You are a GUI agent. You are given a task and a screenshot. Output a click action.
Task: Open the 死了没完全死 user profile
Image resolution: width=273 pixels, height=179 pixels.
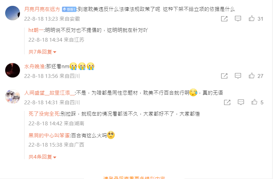[44, 114]
